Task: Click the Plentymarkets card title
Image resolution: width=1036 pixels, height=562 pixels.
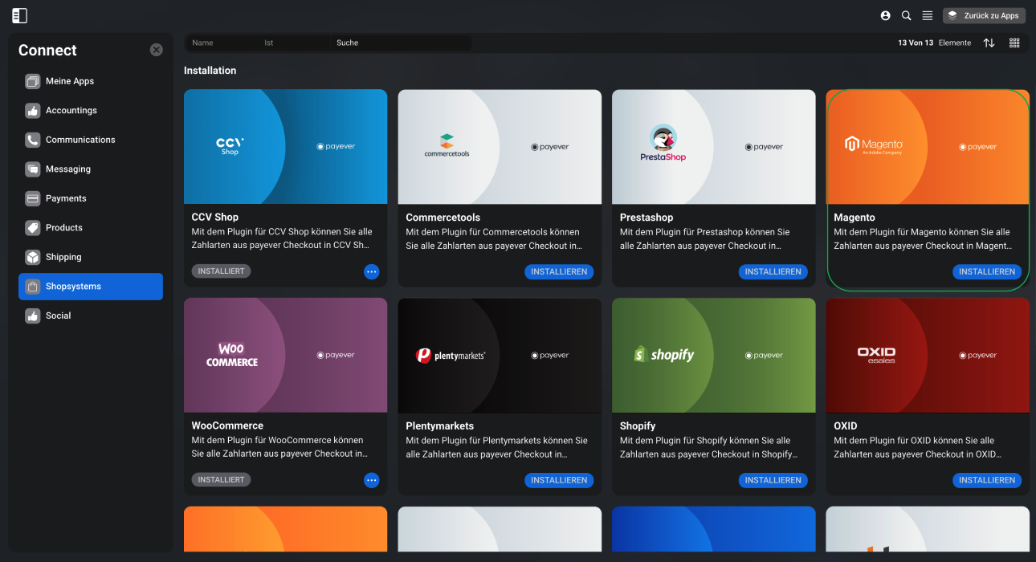Action: [x=439, y=426]
